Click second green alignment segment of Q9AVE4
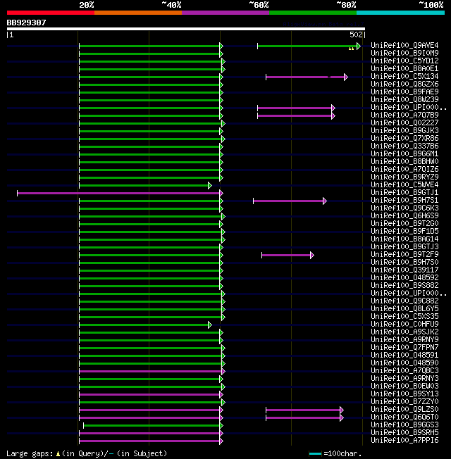This screenshot has height=459, width=451. (x=309, y=46)
